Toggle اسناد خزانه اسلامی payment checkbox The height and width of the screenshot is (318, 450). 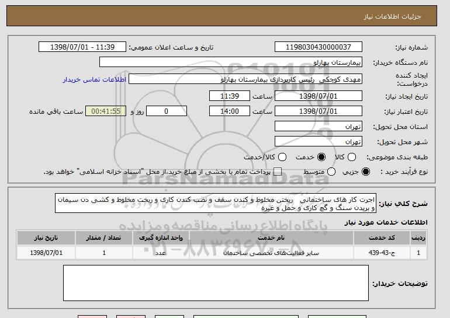pyautogui.click(x=277, y=172)
